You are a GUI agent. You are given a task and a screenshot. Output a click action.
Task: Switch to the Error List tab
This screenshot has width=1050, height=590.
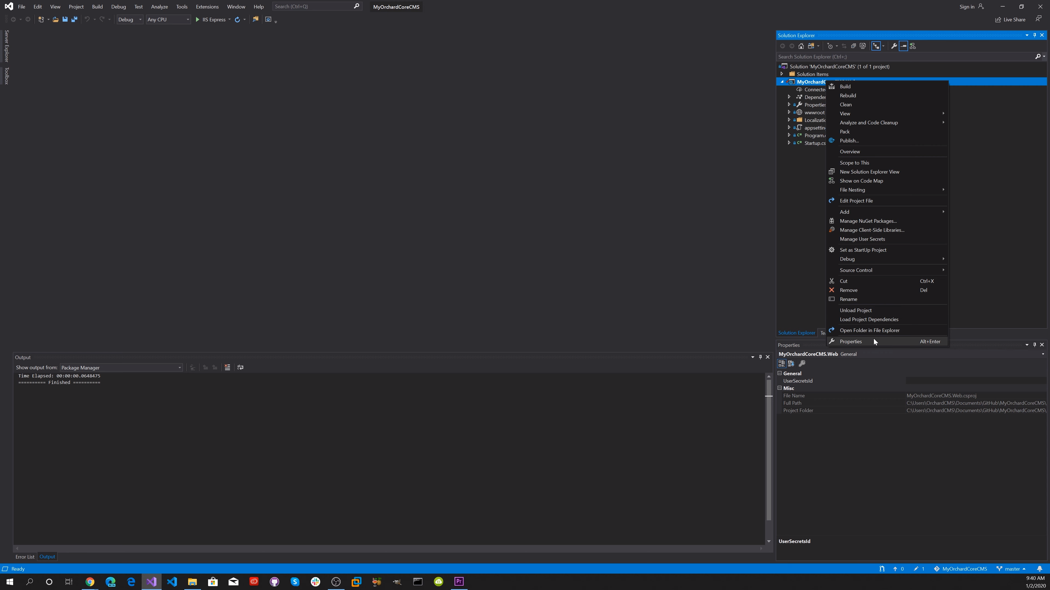(25, 557)
